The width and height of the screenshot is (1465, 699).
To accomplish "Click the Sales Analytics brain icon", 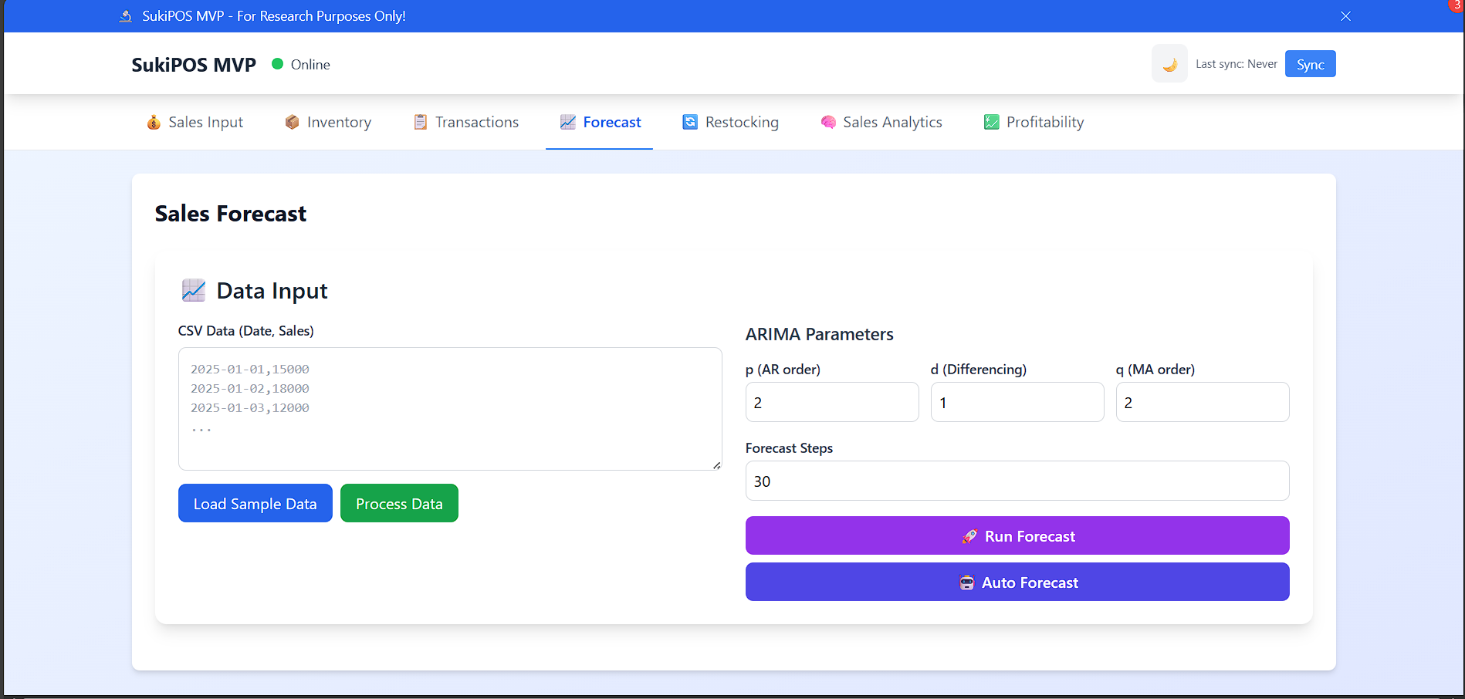I will [x=828, y=122].
